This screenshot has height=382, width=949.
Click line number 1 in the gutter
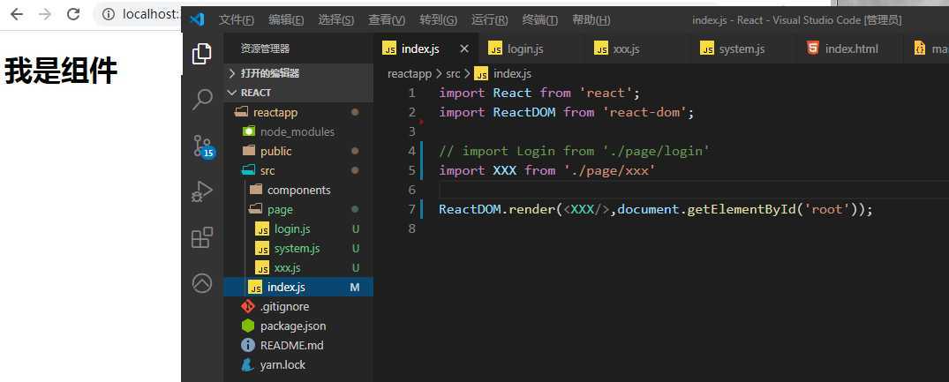[x=411, y=93]
